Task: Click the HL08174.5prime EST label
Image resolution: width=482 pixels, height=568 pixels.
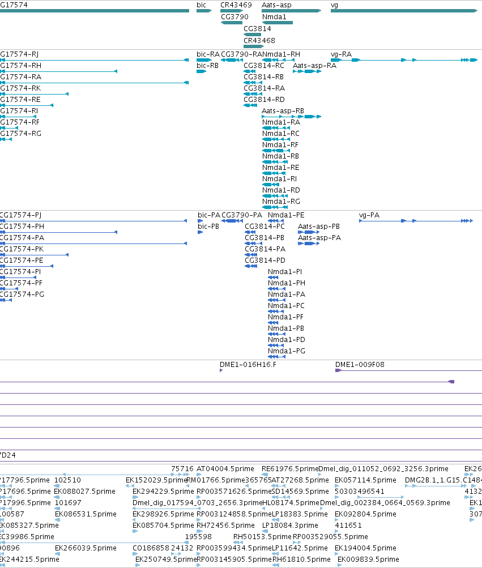Action: tap(291, 503)
